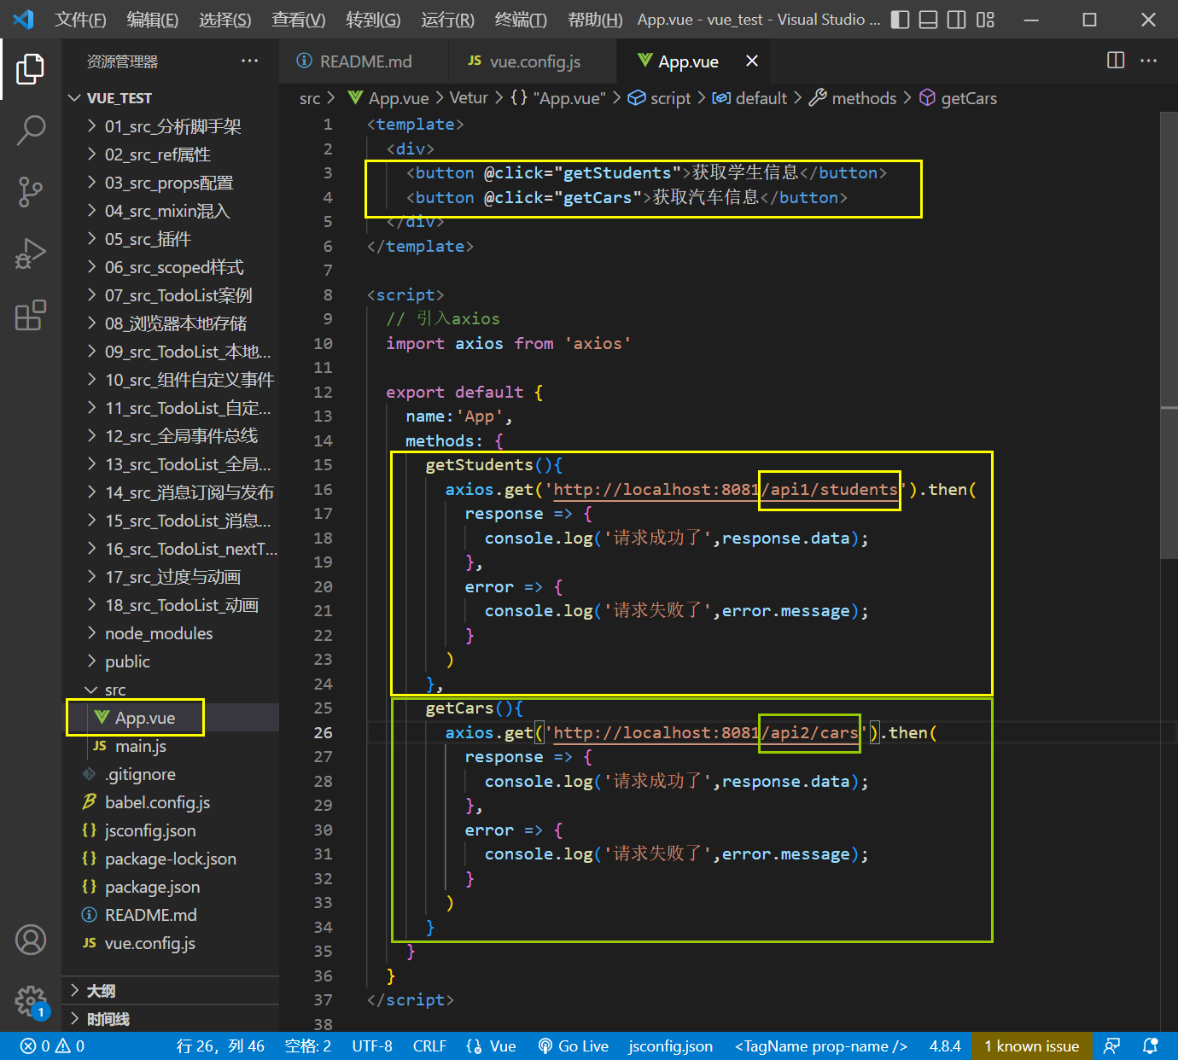Split the editor to the right

[1116, 60]
